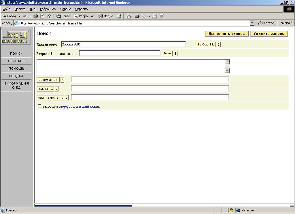Follow the морфологический анализ link
The height and width of the screenshot is (214, 295).
click(80, 106)
